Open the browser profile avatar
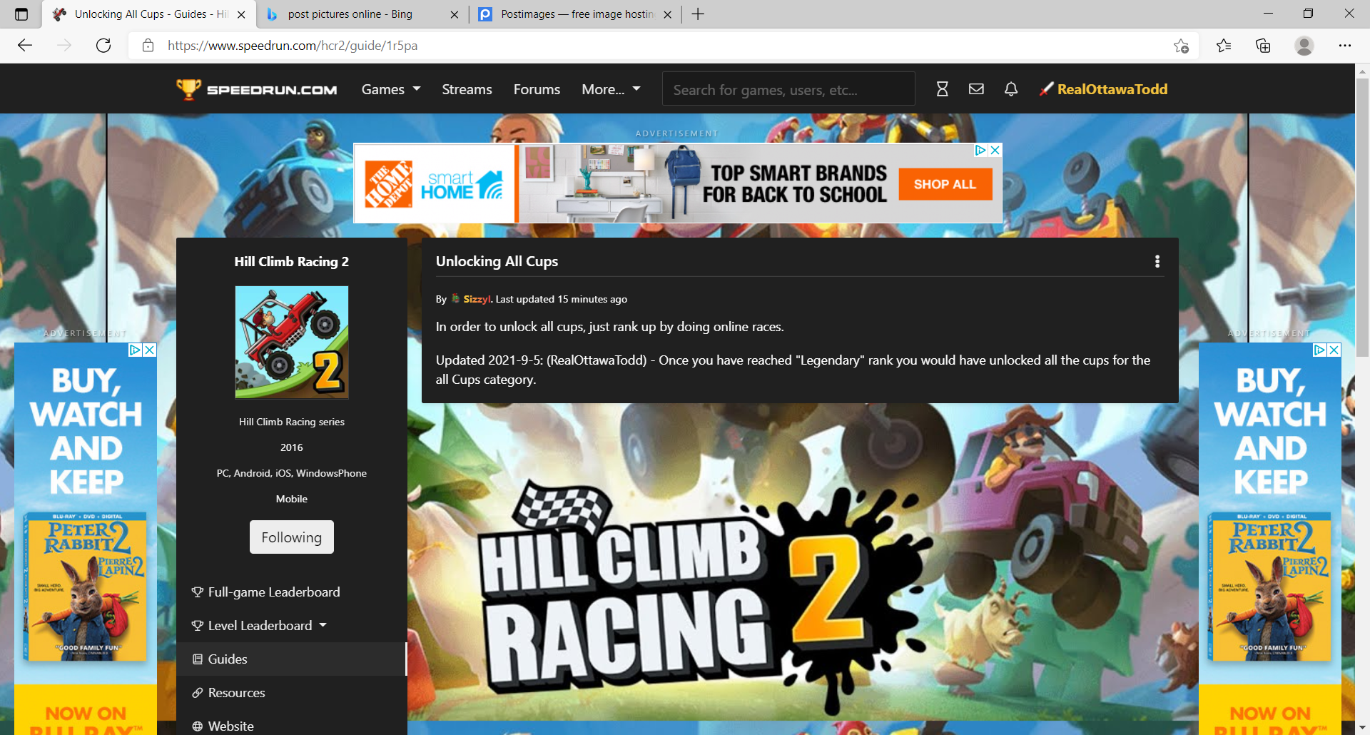The height and width of the screenshot is (735, 1370). pyautogui.click(x=1304, y=46)
